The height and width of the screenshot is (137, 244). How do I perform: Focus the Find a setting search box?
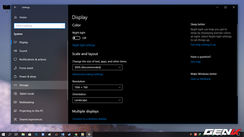(x=40, y=26)
